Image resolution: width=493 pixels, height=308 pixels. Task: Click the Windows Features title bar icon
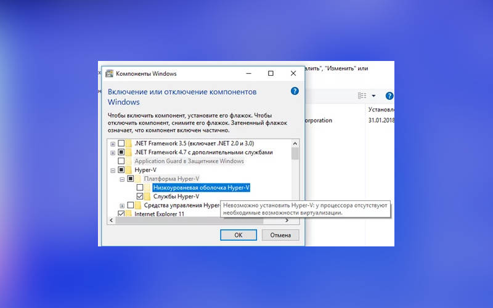point(109,73)
